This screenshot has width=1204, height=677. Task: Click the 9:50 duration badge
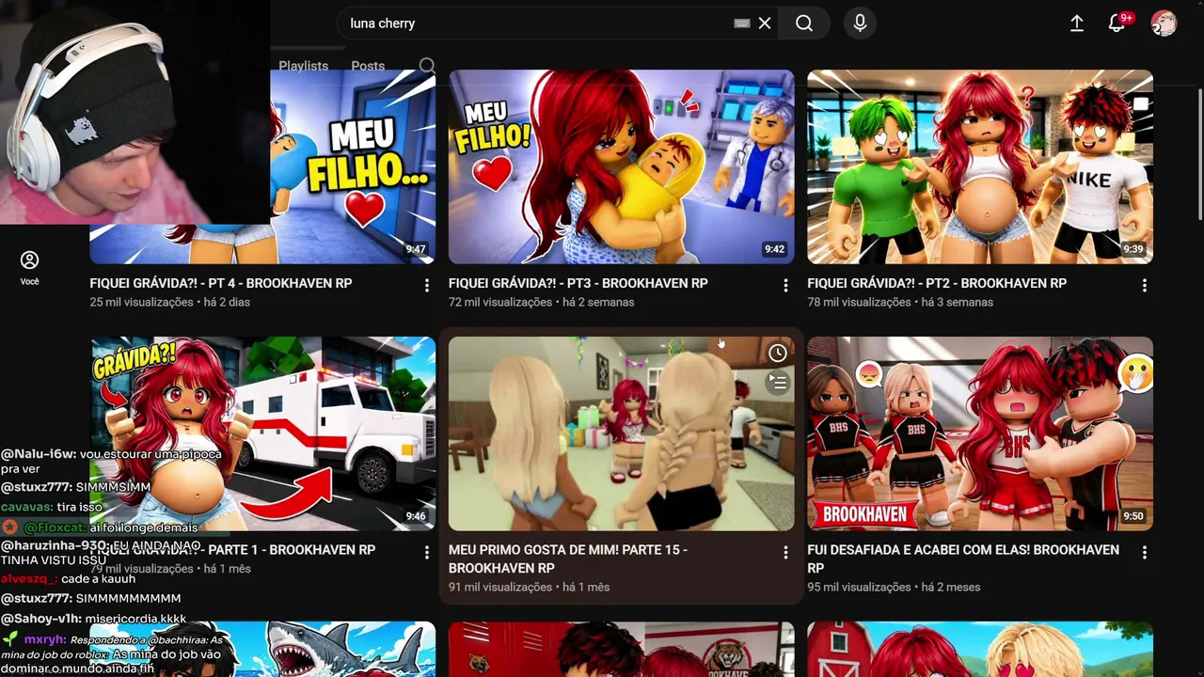point(1133,516)
